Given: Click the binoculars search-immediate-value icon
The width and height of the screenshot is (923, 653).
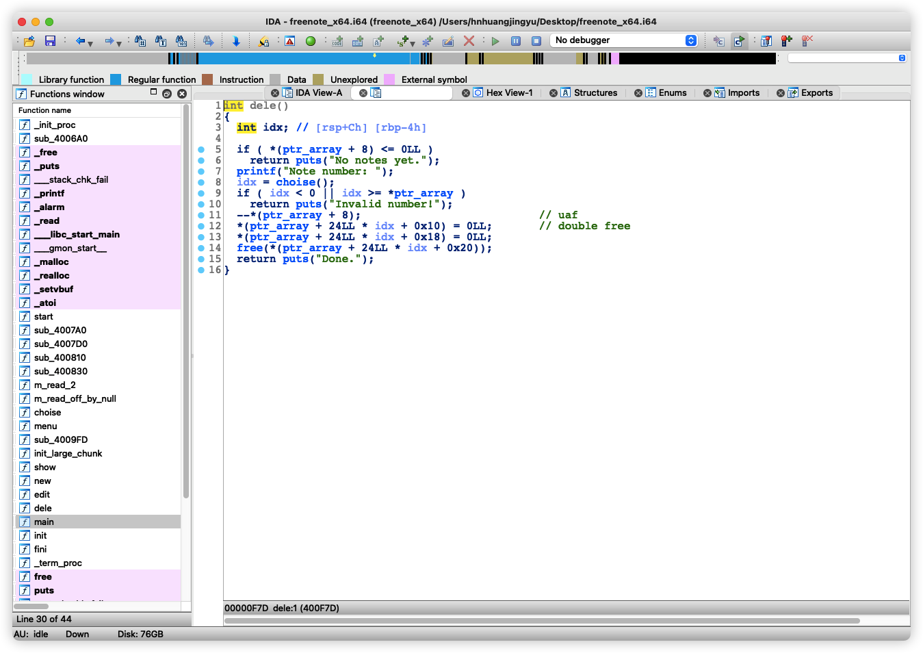Looking at the screenshot, I should point(140,41).
